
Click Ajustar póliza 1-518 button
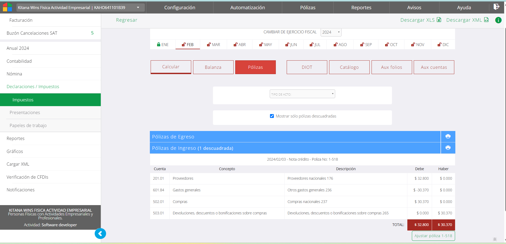(x=433, y=236)
